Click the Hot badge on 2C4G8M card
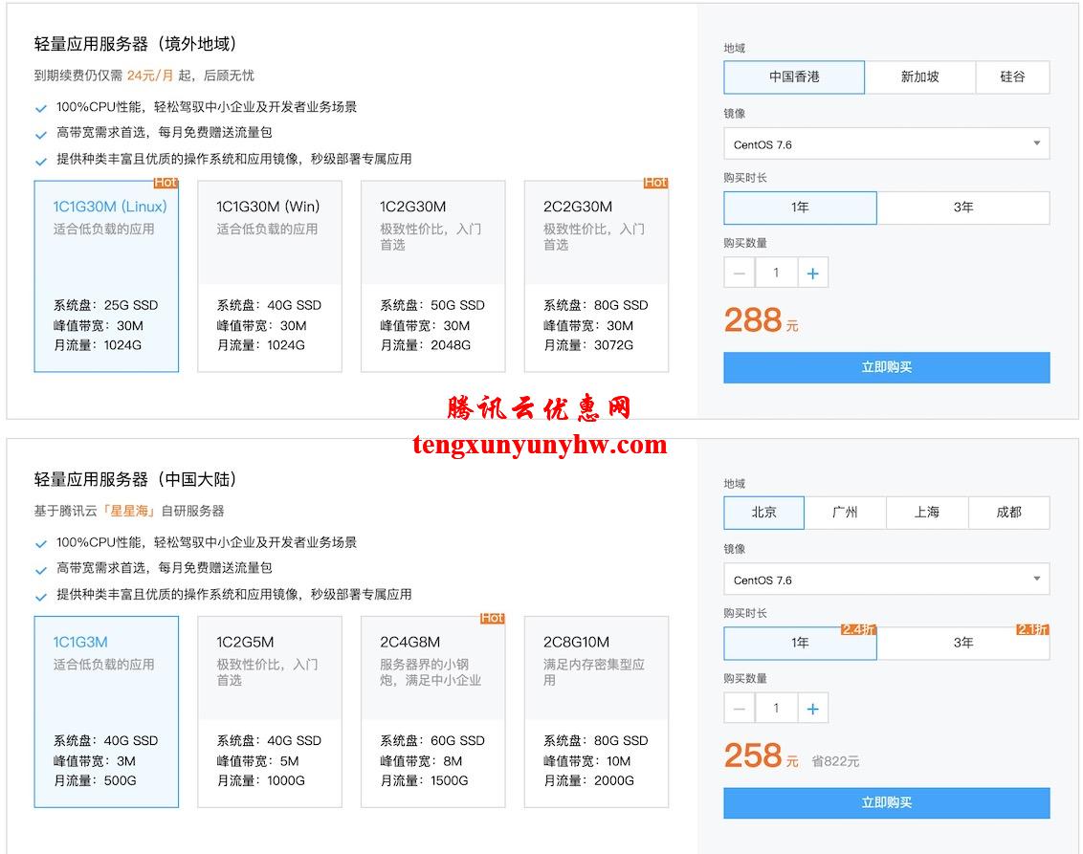1083x854 pixels. pos(493,618)
